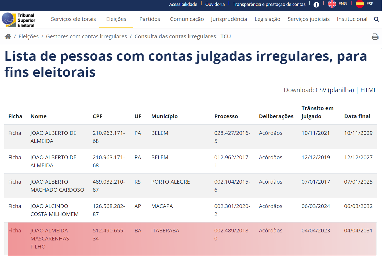This screenshot has width=382, height=256.
Task: Click date 04/04/2023 cell
Action: point(316,231)
